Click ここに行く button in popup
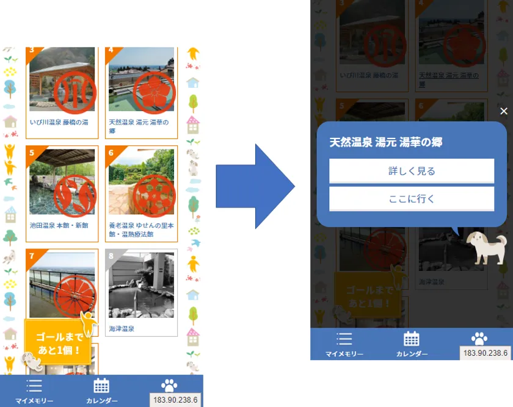The width and height of the screenshot is (513, 407). tap(412, 199)
